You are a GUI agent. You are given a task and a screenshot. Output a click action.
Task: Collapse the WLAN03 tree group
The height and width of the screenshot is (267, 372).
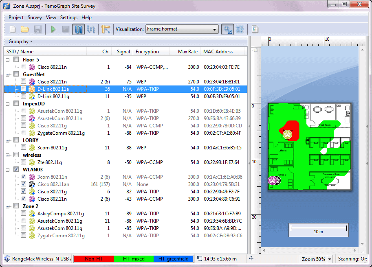point(8,170)
